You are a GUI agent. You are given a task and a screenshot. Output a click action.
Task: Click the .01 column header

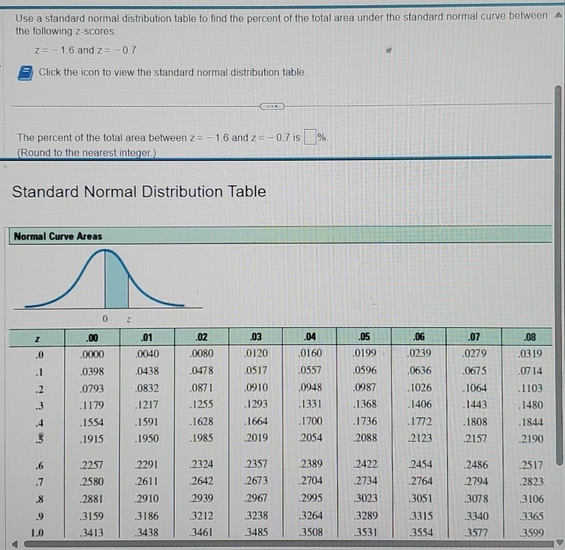click(x=147, y=337)
